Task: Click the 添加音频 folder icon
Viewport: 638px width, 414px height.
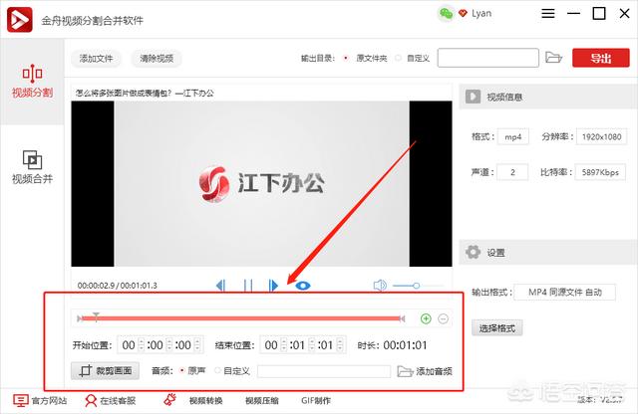Action: (405, 371)
